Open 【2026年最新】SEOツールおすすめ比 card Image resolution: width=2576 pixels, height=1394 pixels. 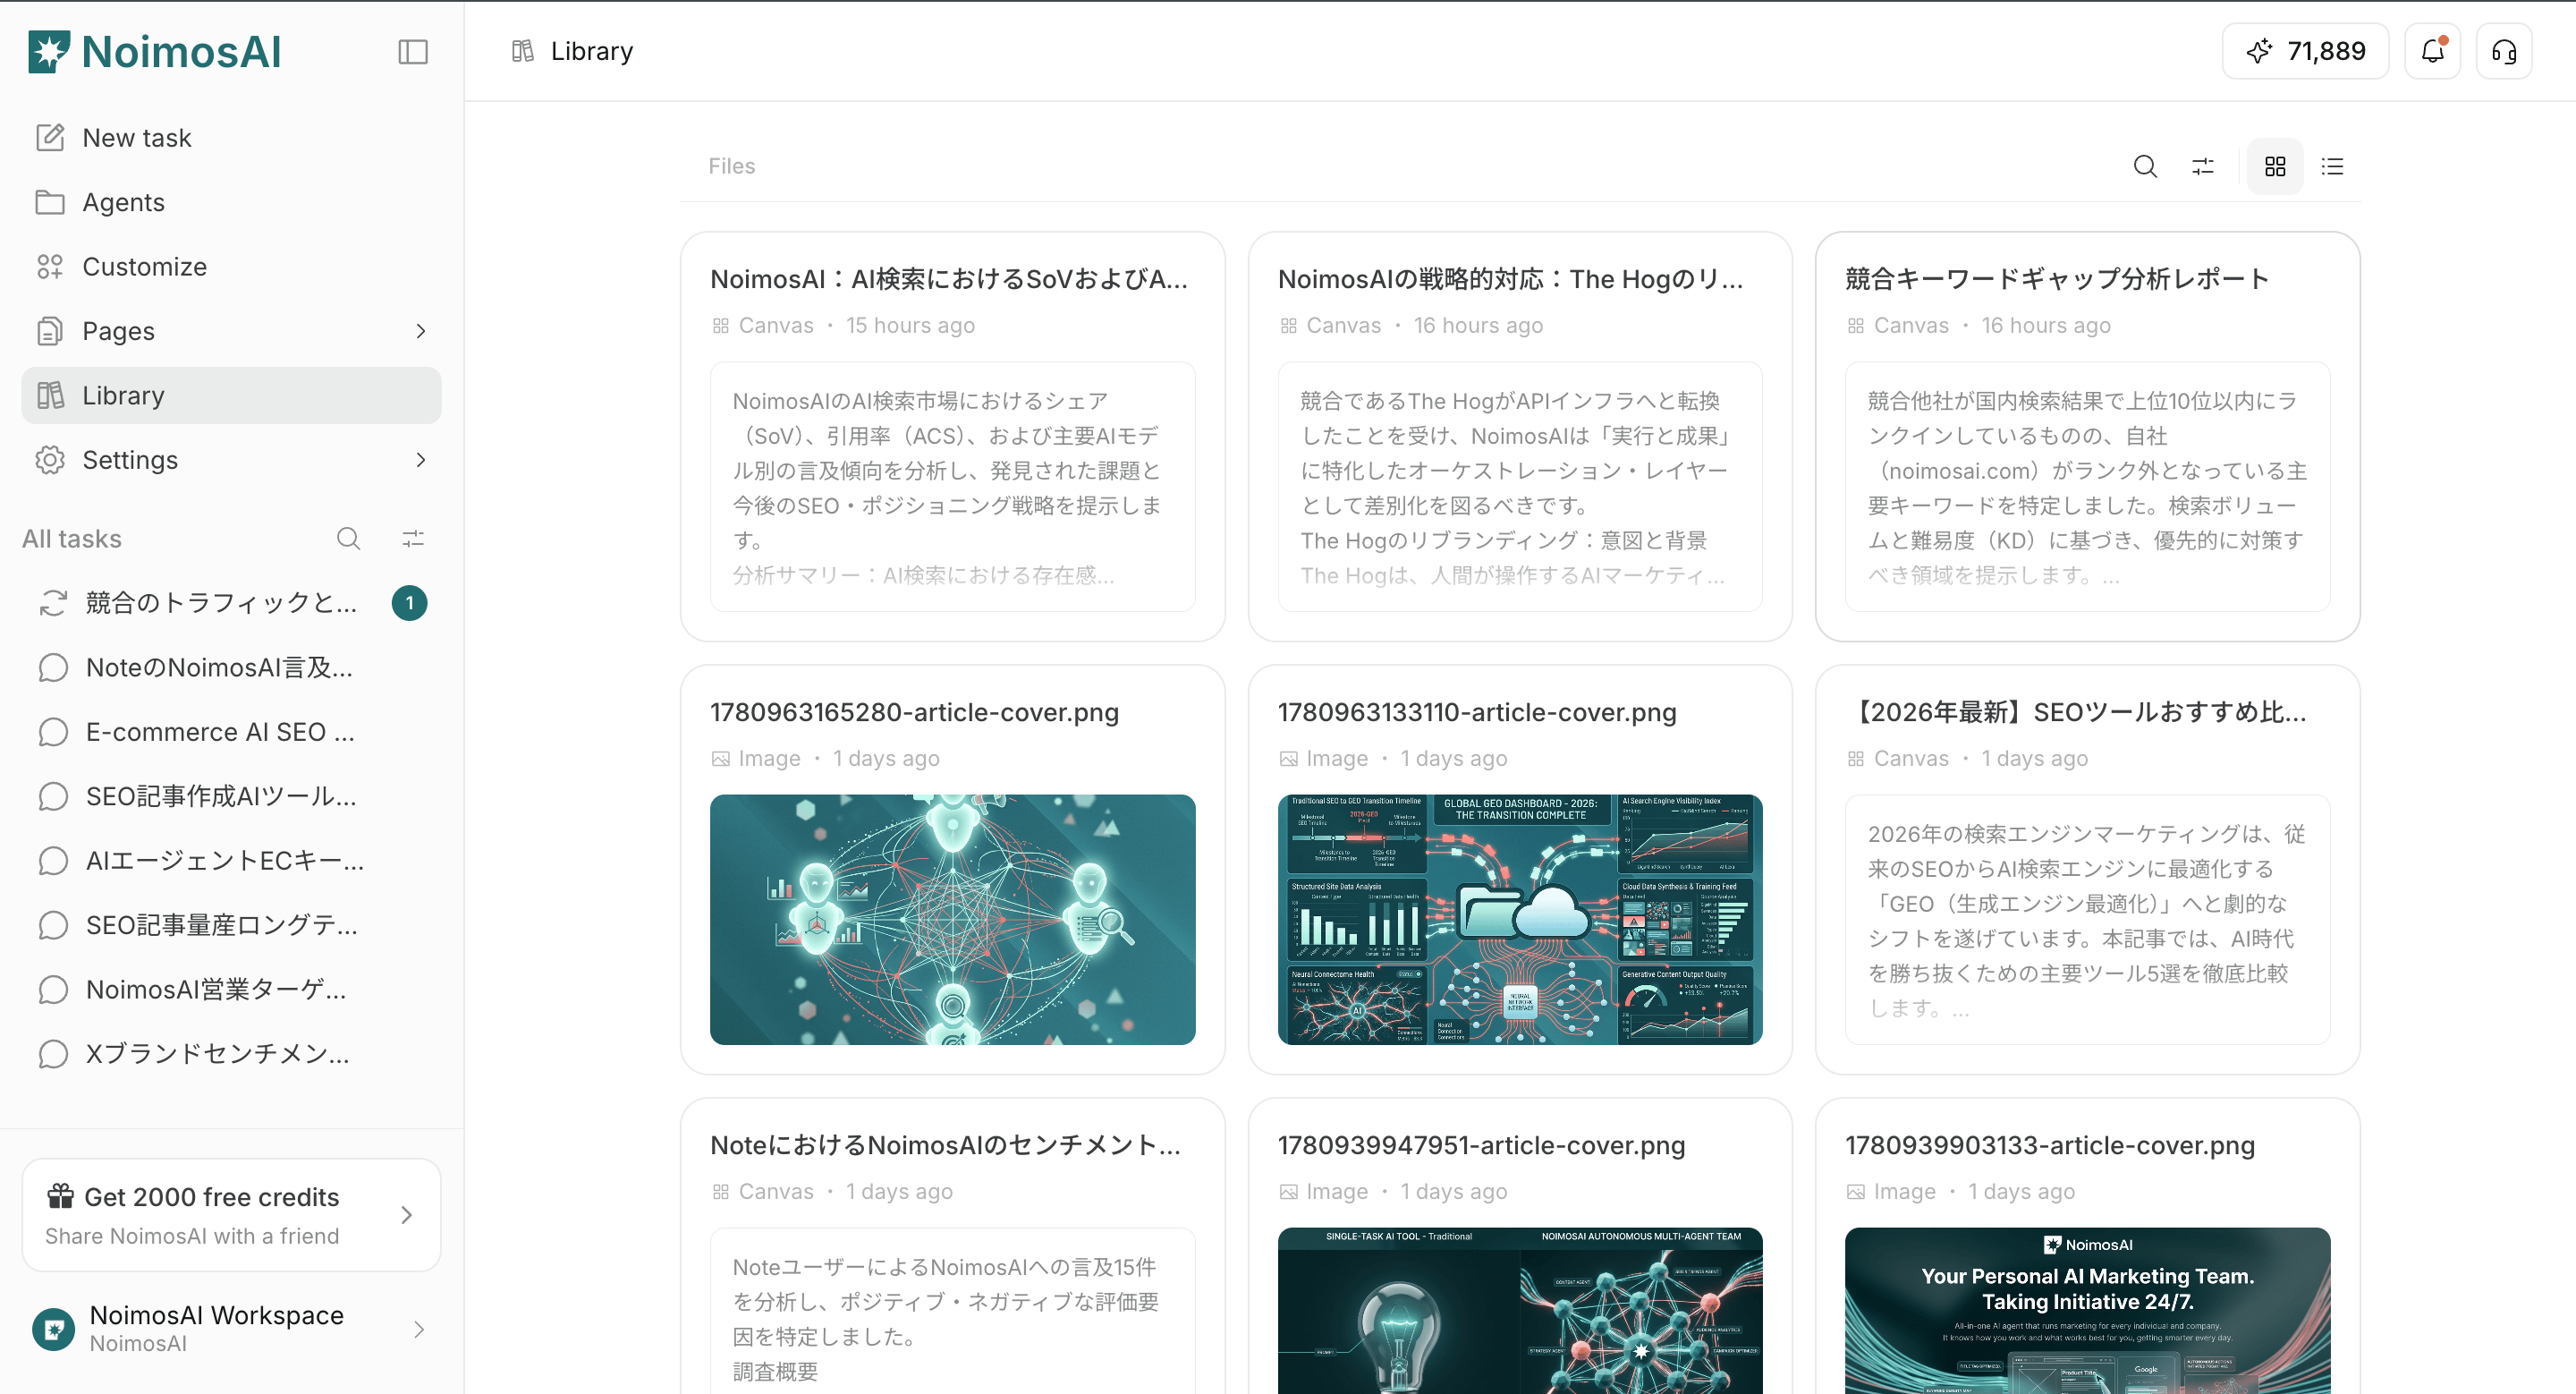(2088, 869)
